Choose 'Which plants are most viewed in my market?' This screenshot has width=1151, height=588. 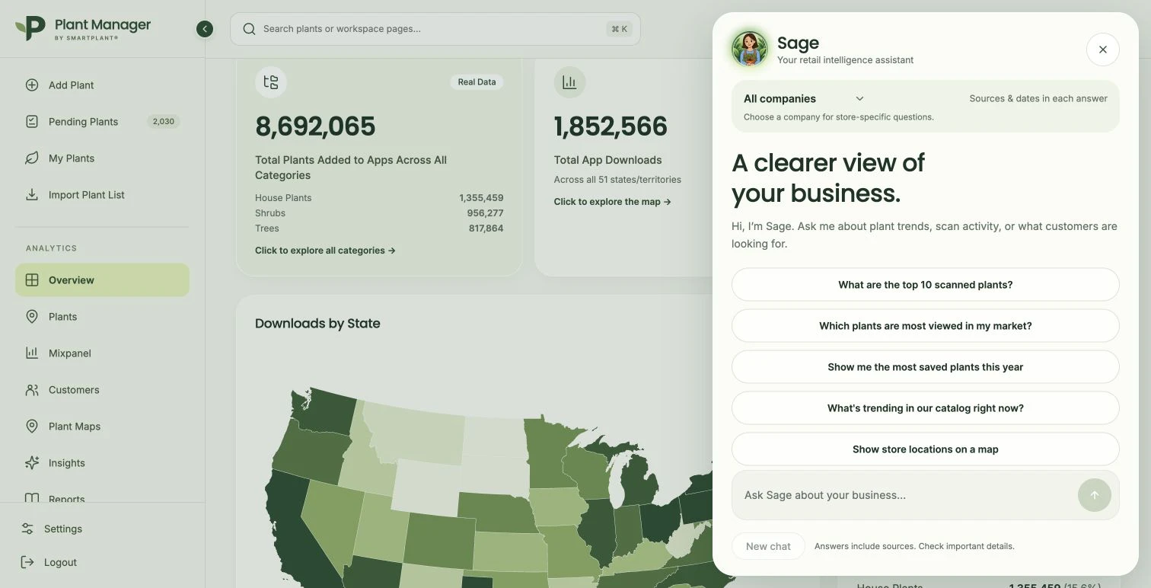pyautogui.click(x=926, y=326)
